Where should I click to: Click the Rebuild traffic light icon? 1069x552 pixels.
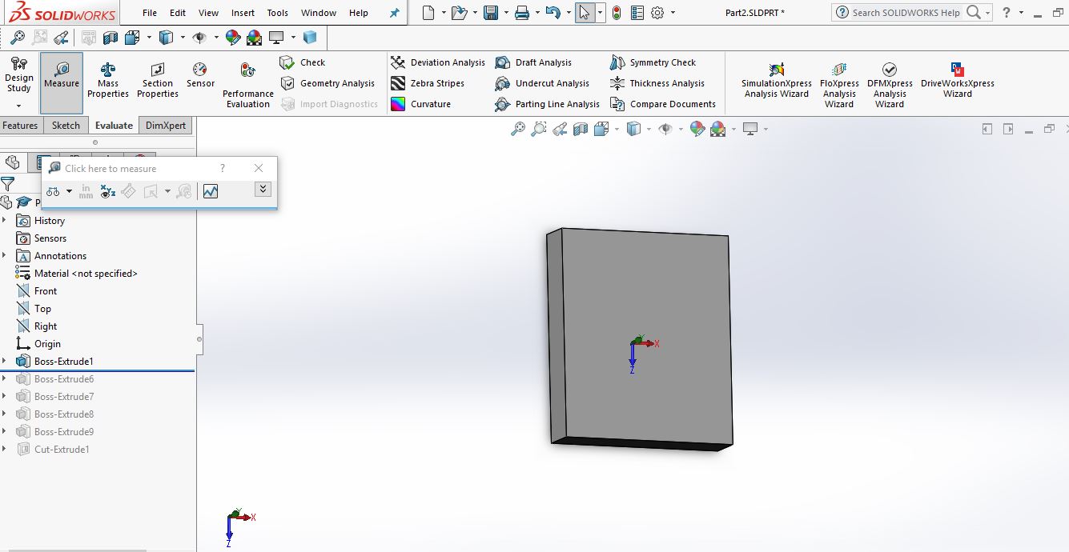(x=616, y=13)
